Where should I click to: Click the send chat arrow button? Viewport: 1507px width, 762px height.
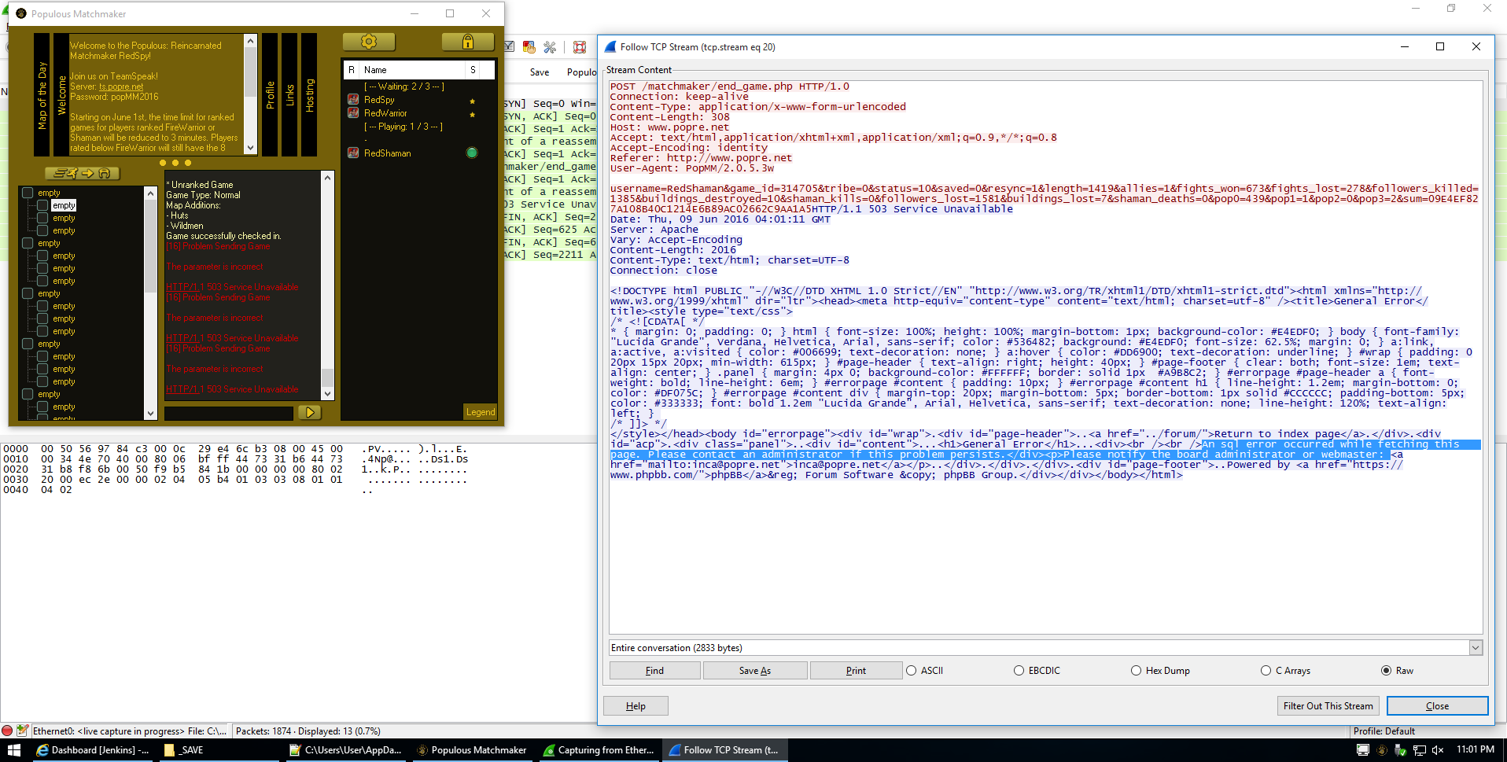click(309, 412)
